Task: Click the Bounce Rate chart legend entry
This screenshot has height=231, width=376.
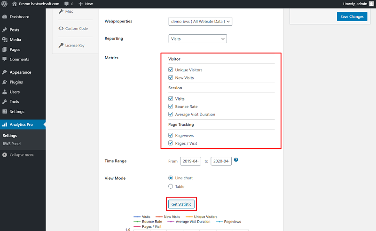Action: tap(148, 222)
